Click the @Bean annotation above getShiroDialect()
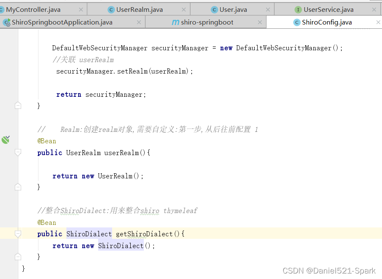The width and height of the screenshot is (382, 279). pyautogui.click(x=47, y=222)
